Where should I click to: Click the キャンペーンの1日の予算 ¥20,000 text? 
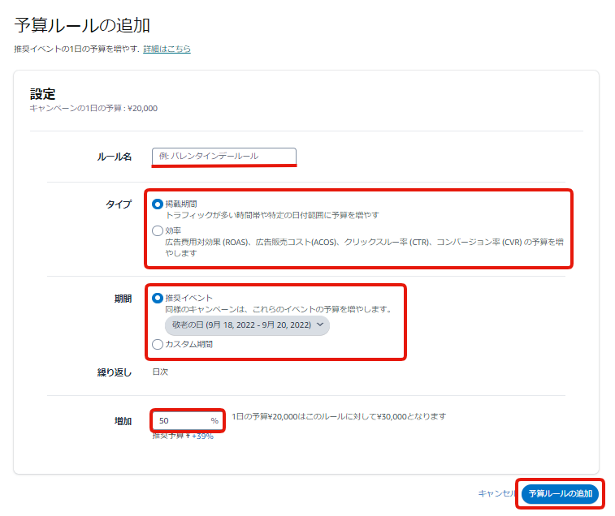coord(93,108)
